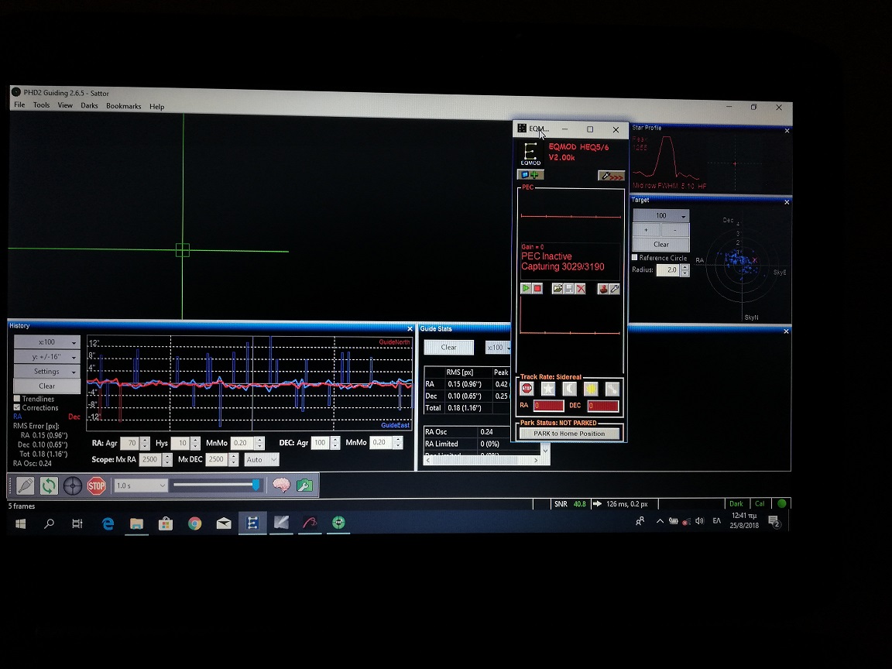Click RA Hys hysteresis value field
Image resolution: width=892 pixels, height=669 pixels.
tap(180, 443)
